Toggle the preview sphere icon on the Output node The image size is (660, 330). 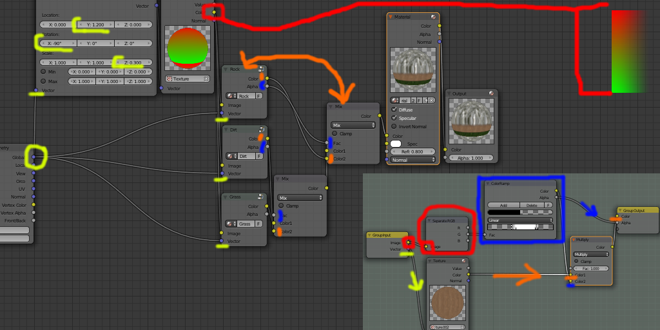click(x=491, y=93)
